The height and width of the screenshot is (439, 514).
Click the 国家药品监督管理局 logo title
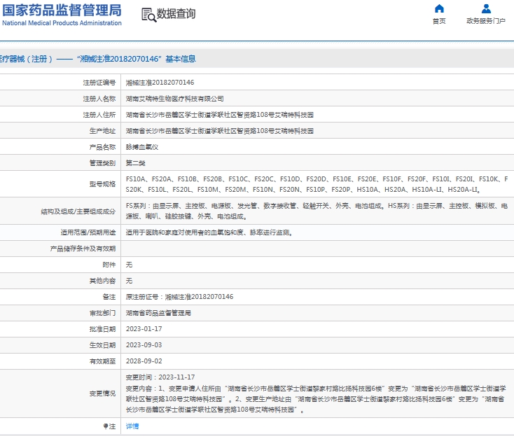[x=62, y=11]
